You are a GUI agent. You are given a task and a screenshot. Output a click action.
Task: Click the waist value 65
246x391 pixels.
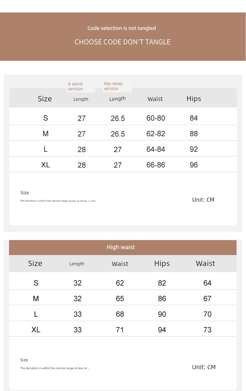pyautogui.click(x=120, y=299)
